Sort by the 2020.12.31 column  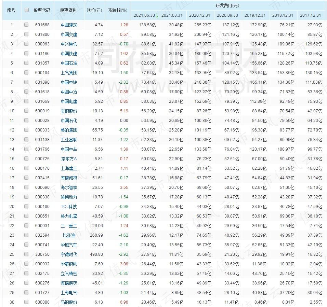pyautogui.click(x=199, y=15)
